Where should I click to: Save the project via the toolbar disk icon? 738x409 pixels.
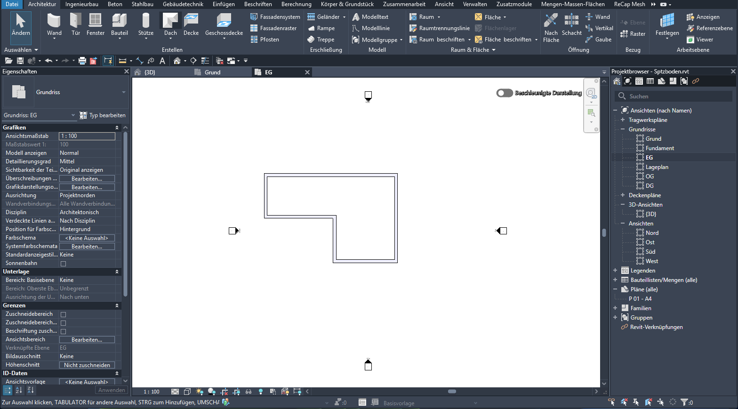click(x=20, y=61)
